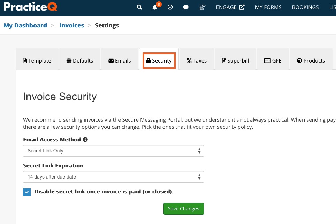
Task: Go to My Dashboard breadcrumb link
Action: [x=25, y=25]
